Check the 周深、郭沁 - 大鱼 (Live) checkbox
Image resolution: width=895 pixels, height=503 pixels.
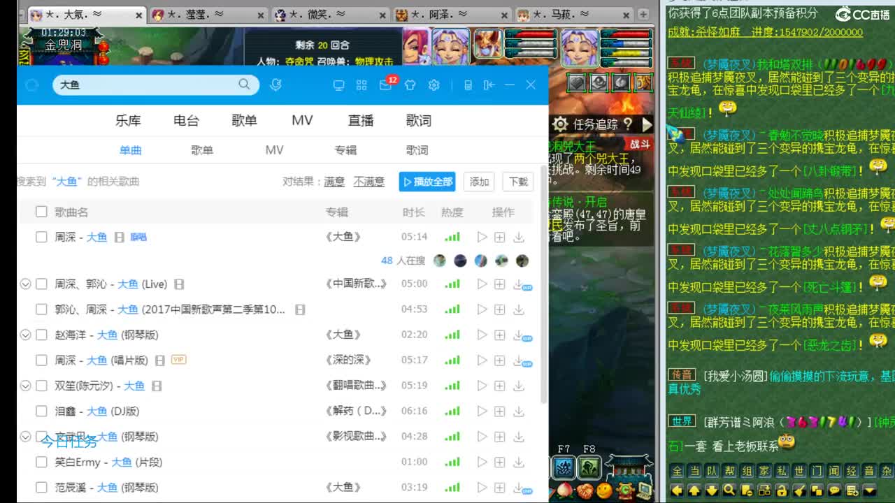[x=41, y=284]
